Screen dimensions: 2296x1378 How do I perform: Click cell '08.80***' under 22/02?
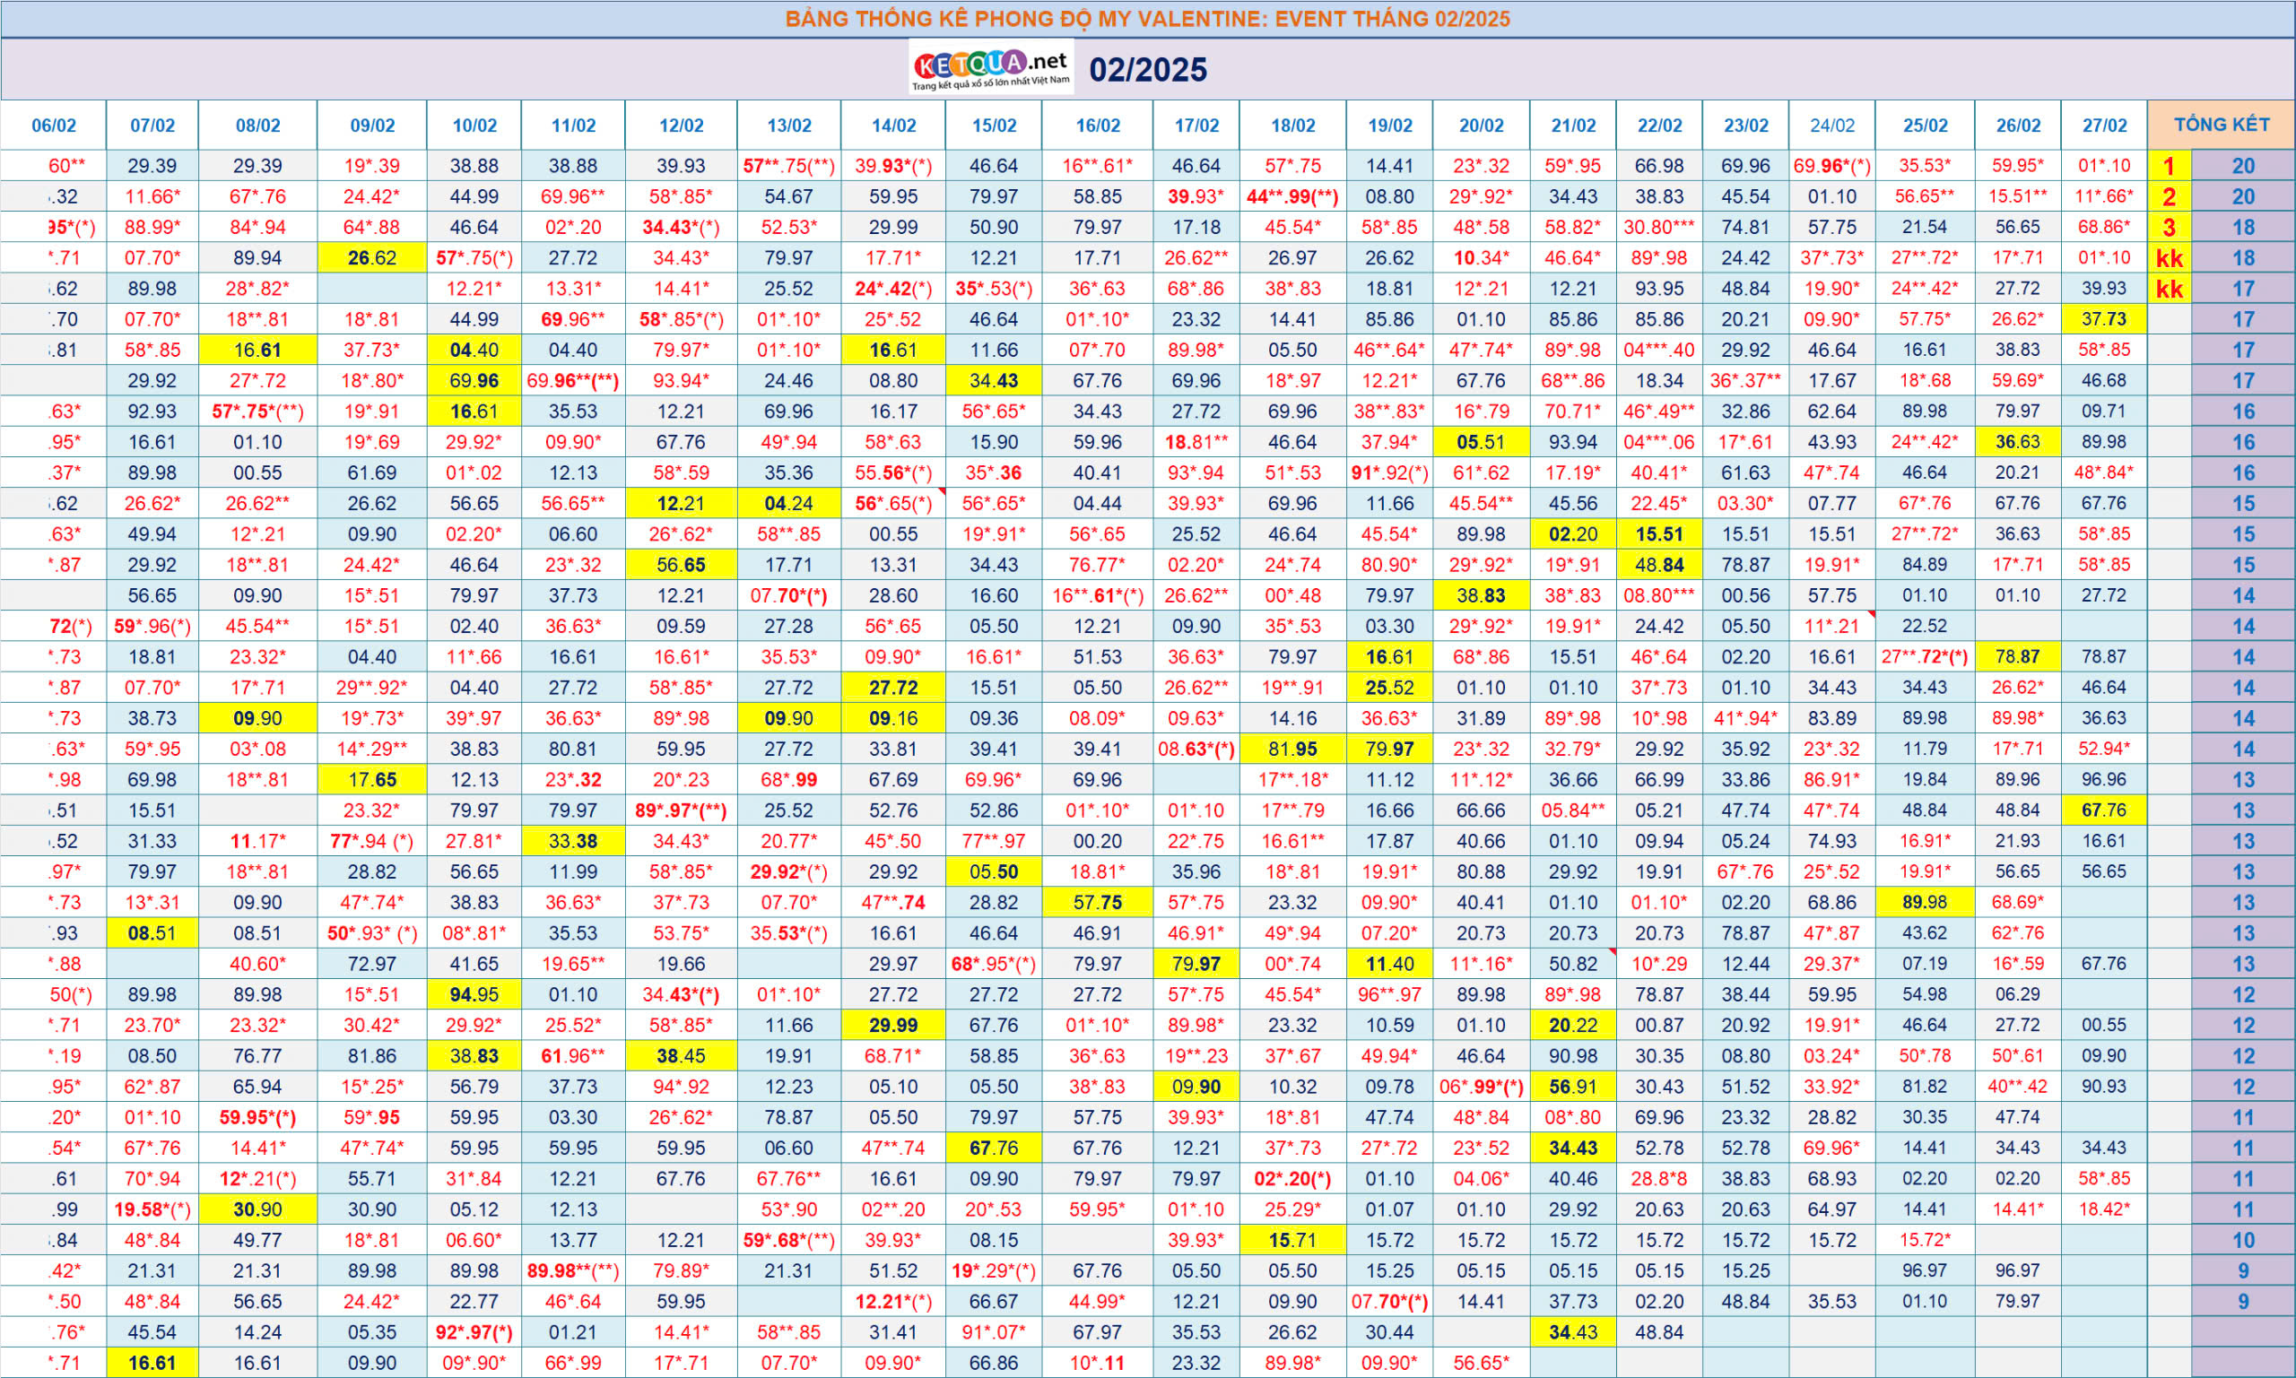tap(1660, 595)
